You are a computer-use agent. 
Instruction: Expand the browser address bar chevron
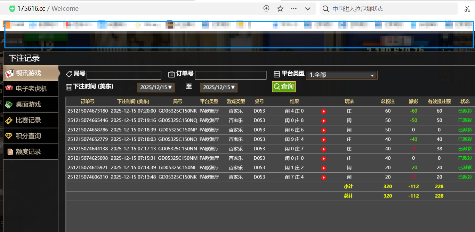coord(307,9)
